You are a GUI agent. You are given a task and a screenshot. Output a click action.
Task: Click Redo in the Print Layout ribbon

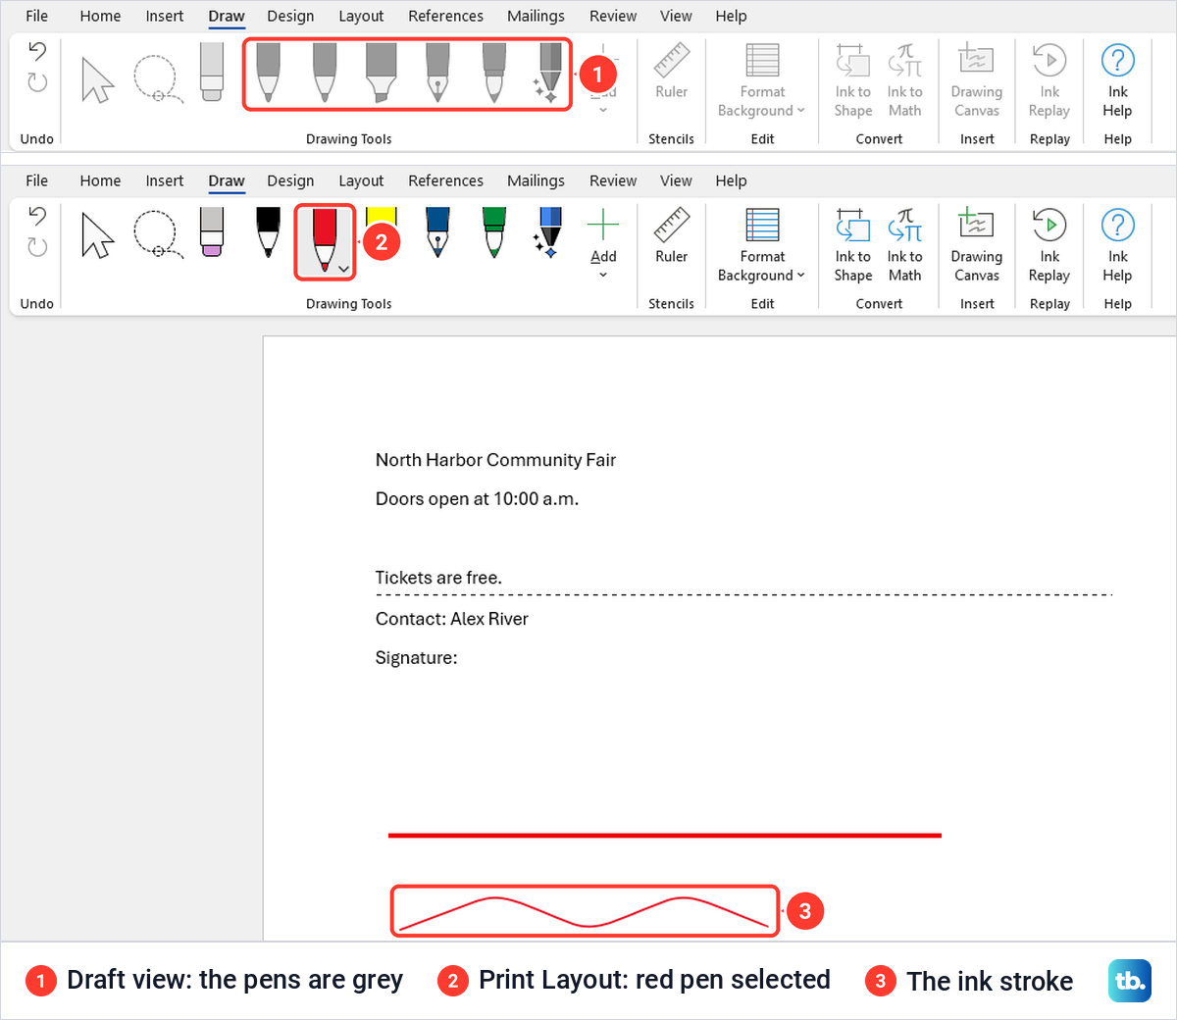(x=37, y=246)
